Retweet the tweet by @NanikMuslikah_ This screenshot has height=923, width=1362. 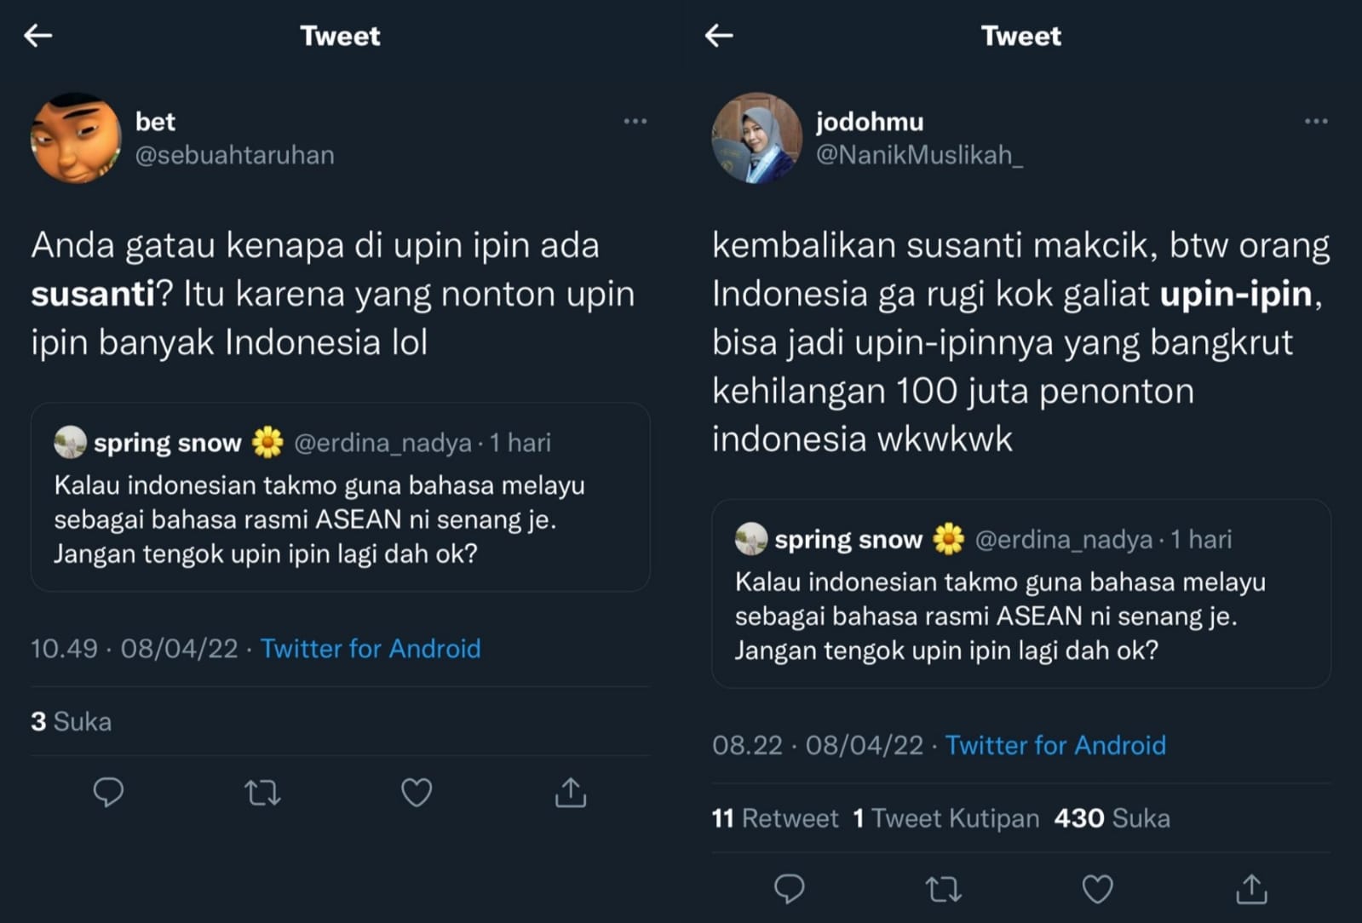(943, 890)
